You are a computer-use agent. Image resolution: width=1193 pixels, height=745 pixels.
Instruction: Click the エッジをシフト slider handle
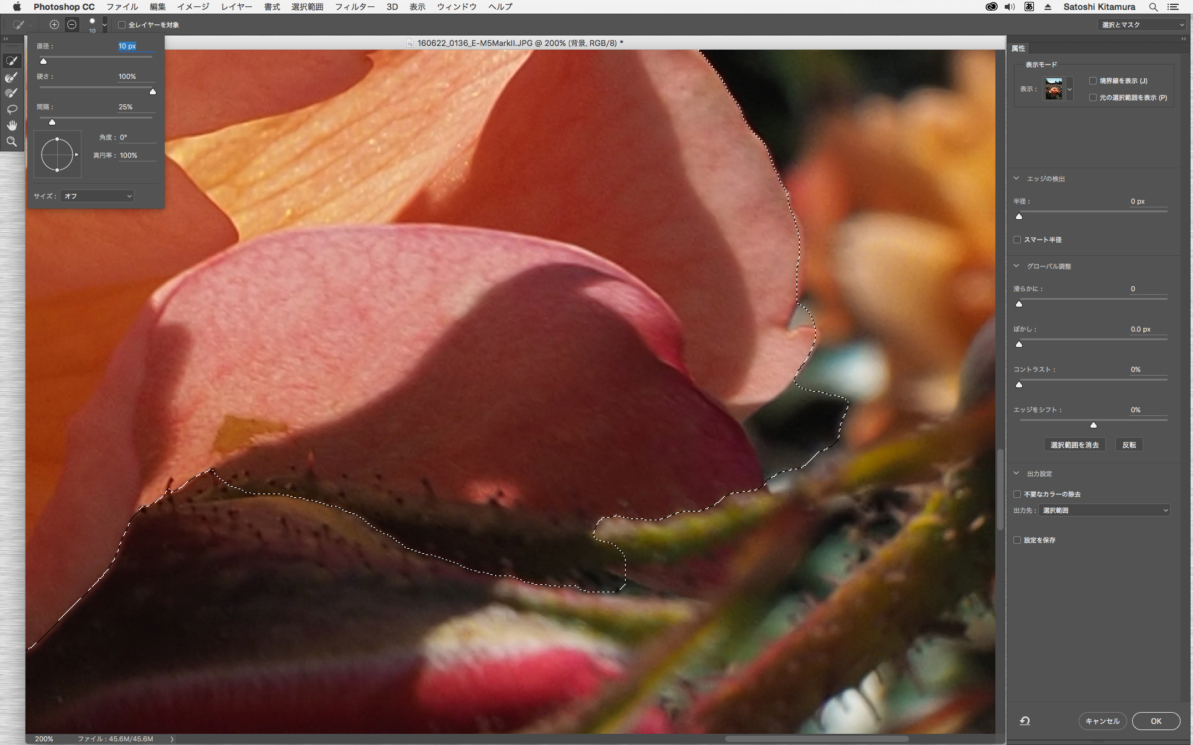pos(1094,425)
